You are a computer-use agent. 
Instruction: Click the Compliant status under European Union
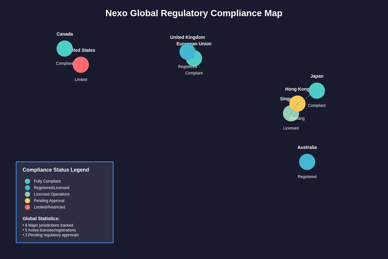194,73
